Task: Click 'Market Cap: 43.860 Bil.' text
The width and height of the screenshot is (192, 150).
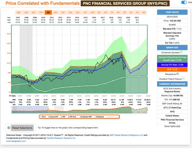Action: click(x=172, y=95)
